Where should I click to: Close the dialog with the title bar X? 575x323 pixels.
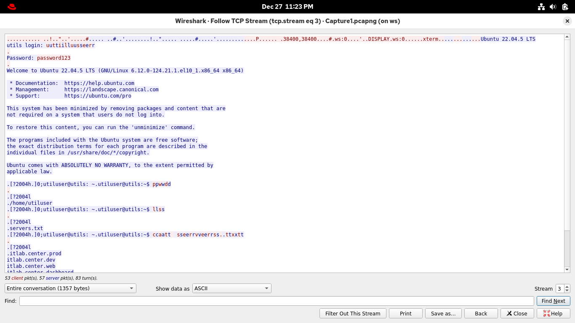coord(567,21)
